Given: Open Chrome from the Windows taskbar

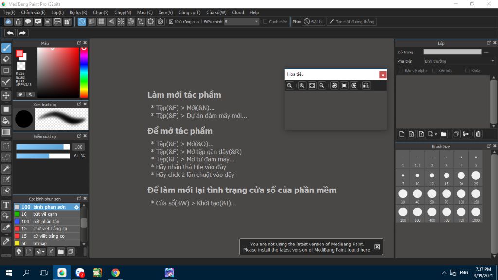Looking at the screenshot, I should (x=115, y=273).
